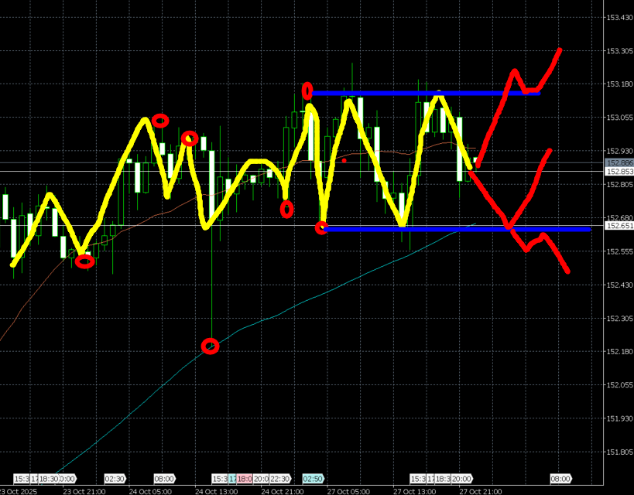Click the 27 Oct 05:00 date label
This screenshot has width=634, height=495.
[348, 490]
